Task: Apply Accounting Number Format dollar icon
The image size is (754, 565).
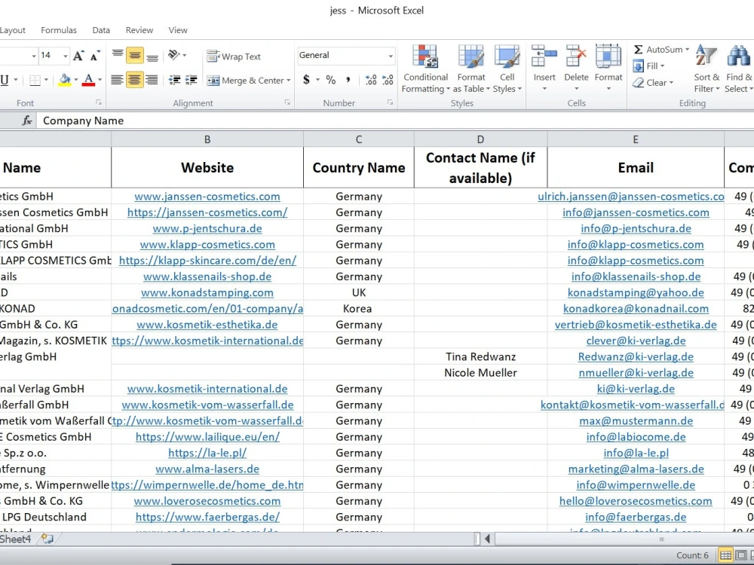Action: [306, 80]
